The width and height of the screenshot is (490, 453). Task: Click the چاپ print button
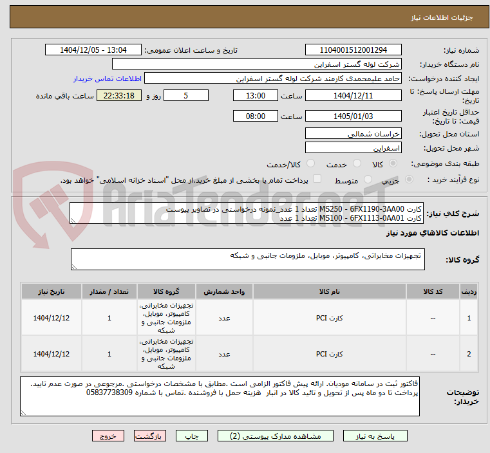192,436
